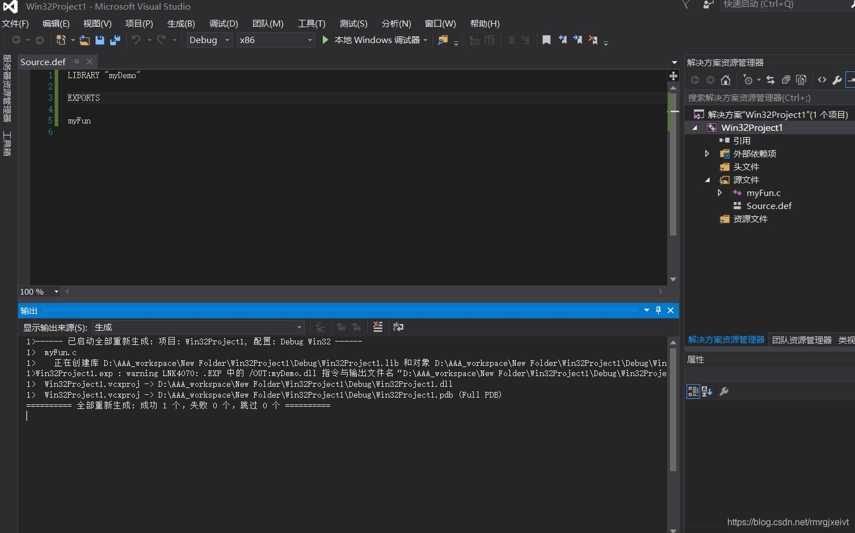Viewport: 855px width, 533px height.
Task: Switch to the 团队资源管理器 tab
Action: (x=802, y=340)
